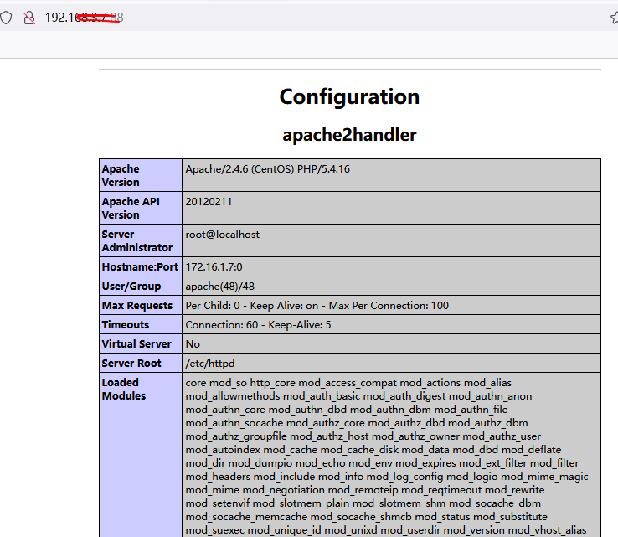Click the mod_setenvif module text
This screenshot has width=618, height=537.
[217, 503]
